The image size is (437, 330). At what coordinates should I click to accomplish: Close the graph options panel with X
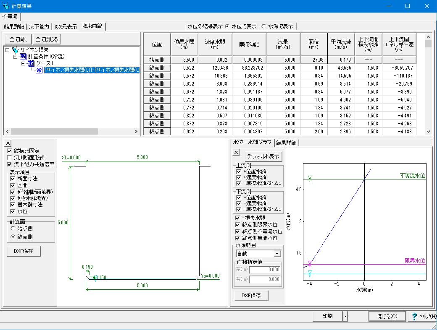pyautogui.click(x=236, y=152)
